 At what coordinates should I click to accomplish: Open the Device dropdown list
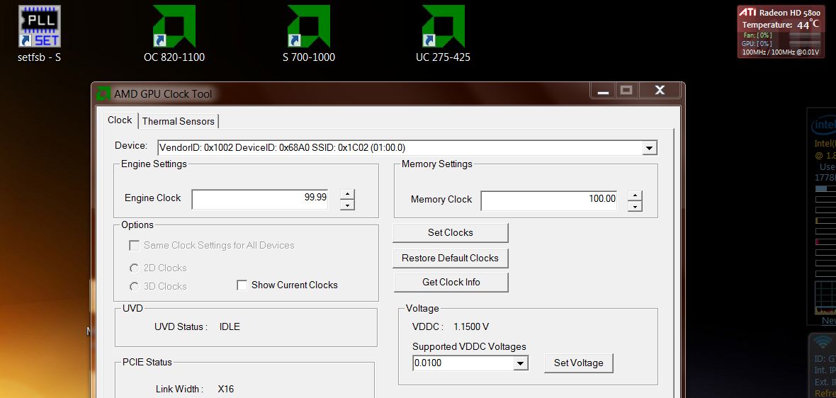(x=649, y=147)
